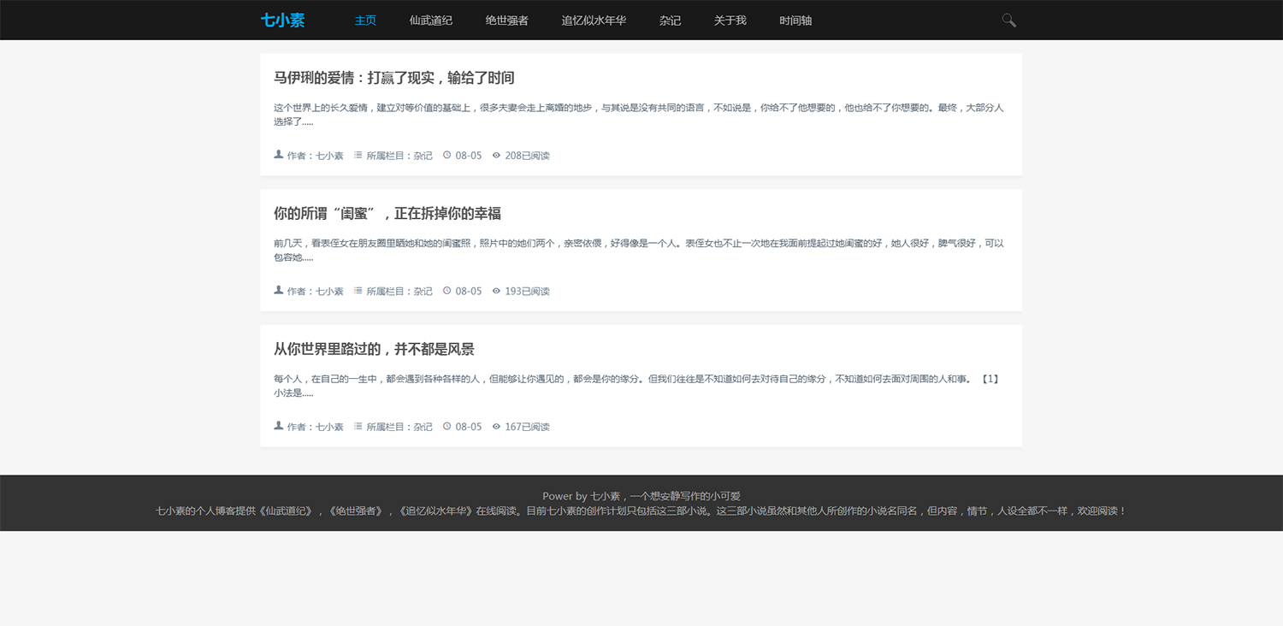Screen dimensions: 1283x626
Task: Click author icon in 闺蜜 post
Action: click(278, 291)
